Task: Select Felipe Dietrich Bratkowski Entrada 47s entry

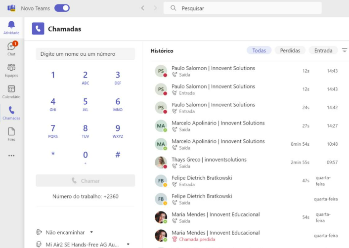Action: click(x=247, y=181)
